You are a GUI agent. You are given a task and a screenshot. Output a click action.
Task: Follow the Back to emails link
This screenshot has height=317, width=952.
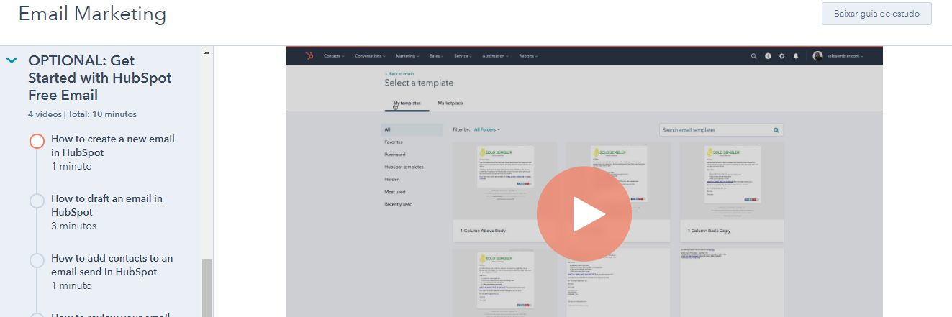click(399, 73)
